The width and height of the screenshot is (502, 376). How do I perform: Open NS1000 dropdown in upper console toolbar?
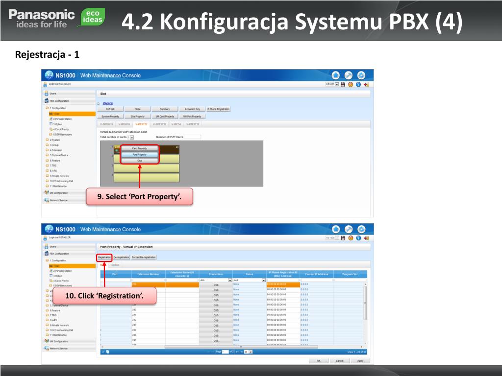pos(337,84)
